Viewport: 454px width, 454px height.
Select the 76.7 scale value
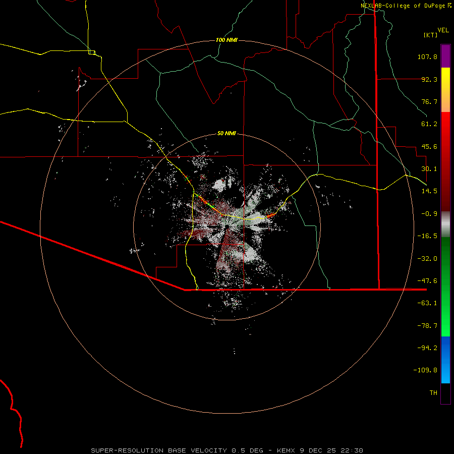(429, 101)
